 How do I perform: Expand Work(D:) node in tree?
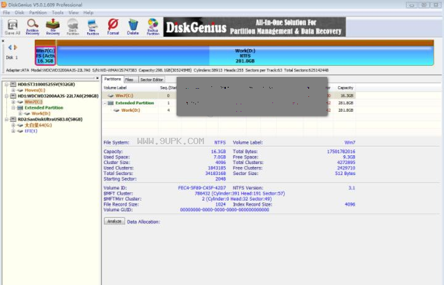tap(20, 114)
